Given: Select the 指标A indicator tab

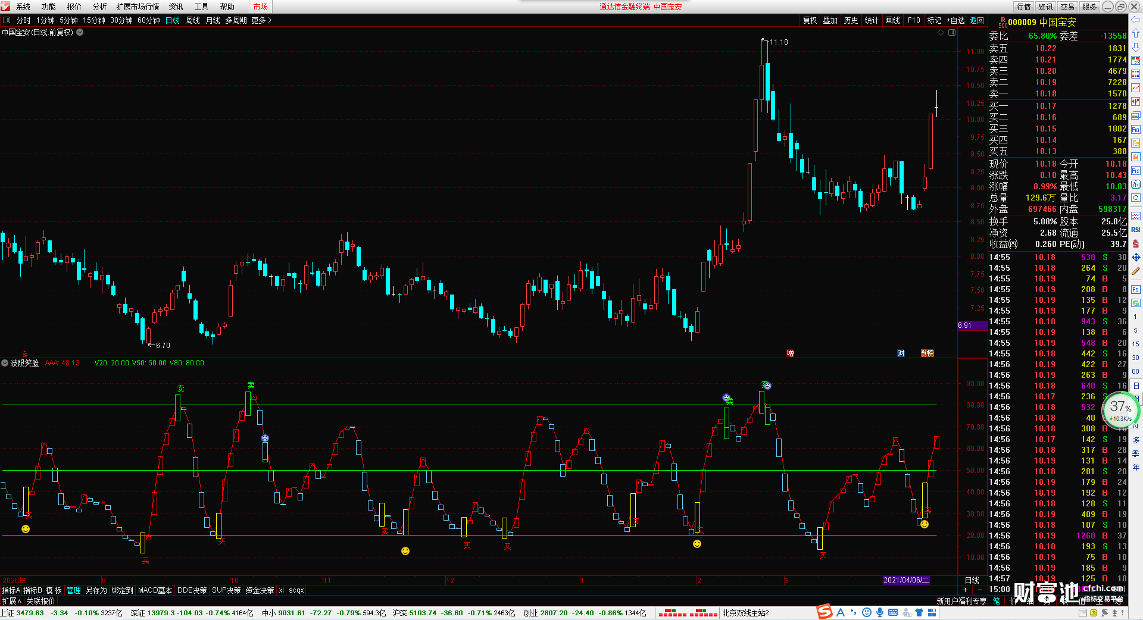Looking at the screenshot, I should point(11,590).
